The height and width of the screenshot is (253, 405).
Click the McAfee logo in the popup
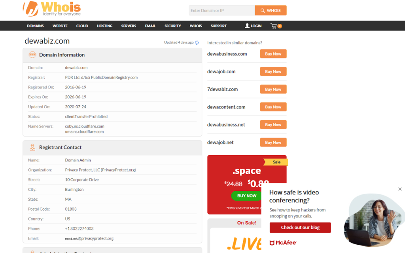tap(283, 242)
